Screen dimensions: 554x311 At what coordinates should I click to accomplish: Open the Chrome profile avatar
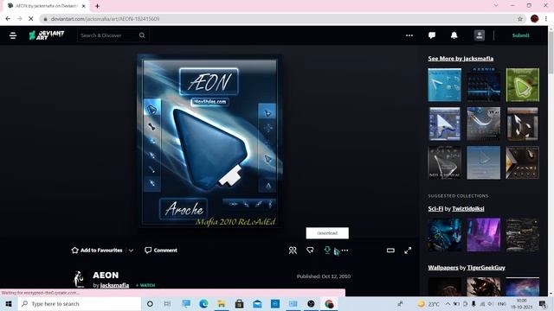tap(534, 19)
